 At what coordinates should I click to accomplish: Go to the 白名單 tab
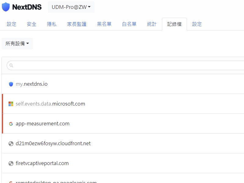tap(129, 24)
